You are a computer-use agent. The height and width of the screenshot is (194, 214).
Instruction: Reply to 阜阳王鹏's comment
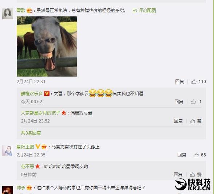[182, 155]
